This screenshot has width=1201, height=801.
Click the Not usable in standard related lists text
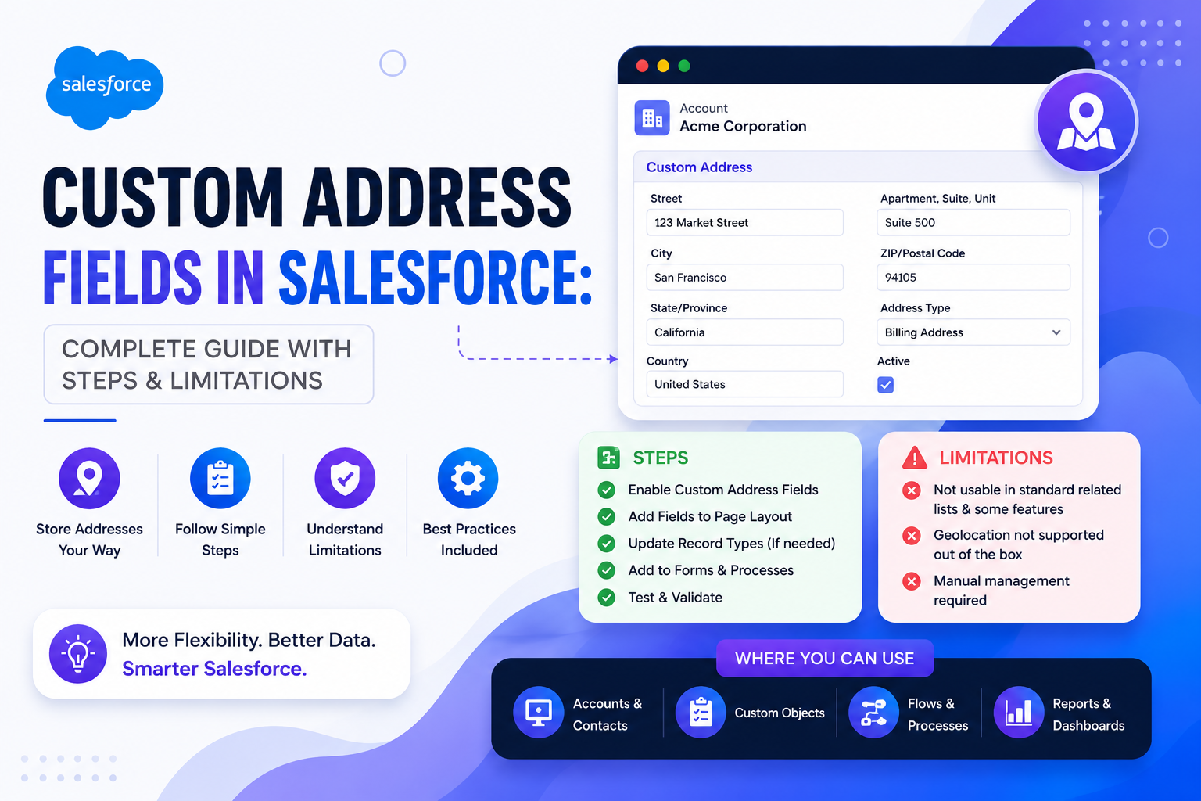(x=1027, y=499)
